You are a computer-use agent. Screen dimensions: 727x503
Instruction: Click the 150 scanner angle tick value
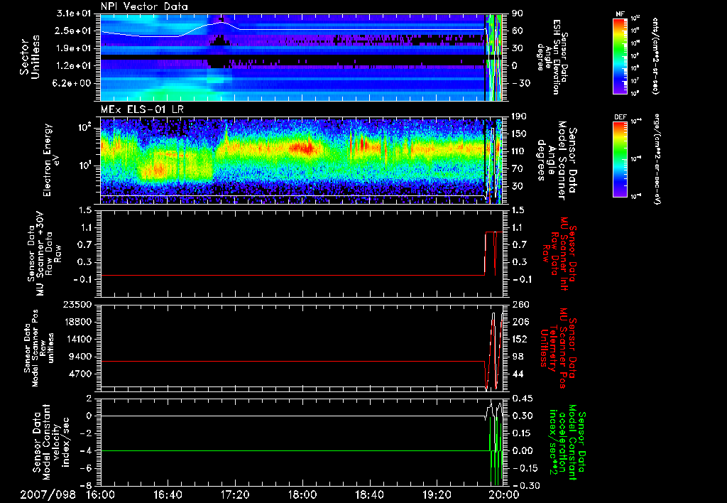pyautogui.click(x=520, y=134)
